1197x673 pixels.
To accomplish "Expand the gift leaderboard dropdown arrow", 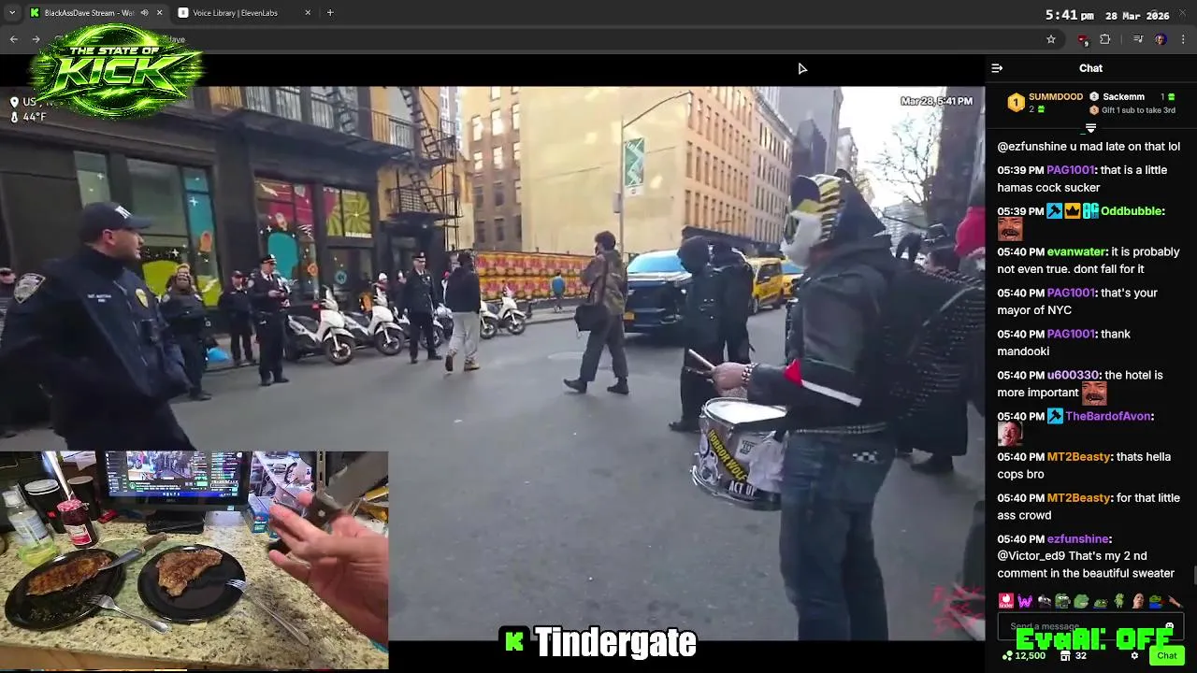I will point(1090,127).
